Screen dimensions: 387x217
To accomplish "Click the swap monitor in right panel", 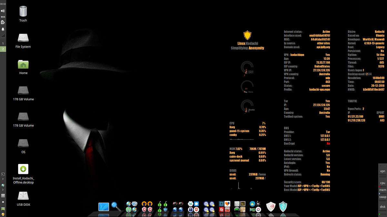I will pyautogui.click(x=382, y=197).
